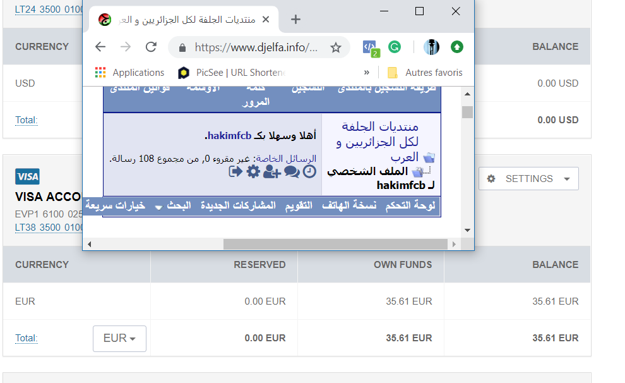
Task: Click the vertical scrollbar thumb
Action: (x=468, y=112)
